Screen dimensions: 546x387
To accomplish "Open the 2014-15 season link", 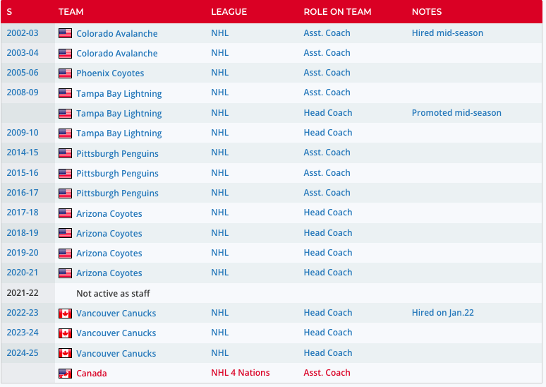I will [x=23, y=153].
